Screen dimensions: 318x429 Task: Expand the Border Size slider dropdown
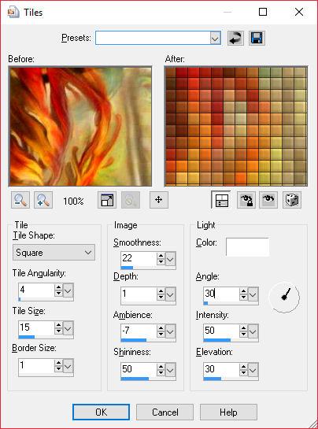coord(68,366)
